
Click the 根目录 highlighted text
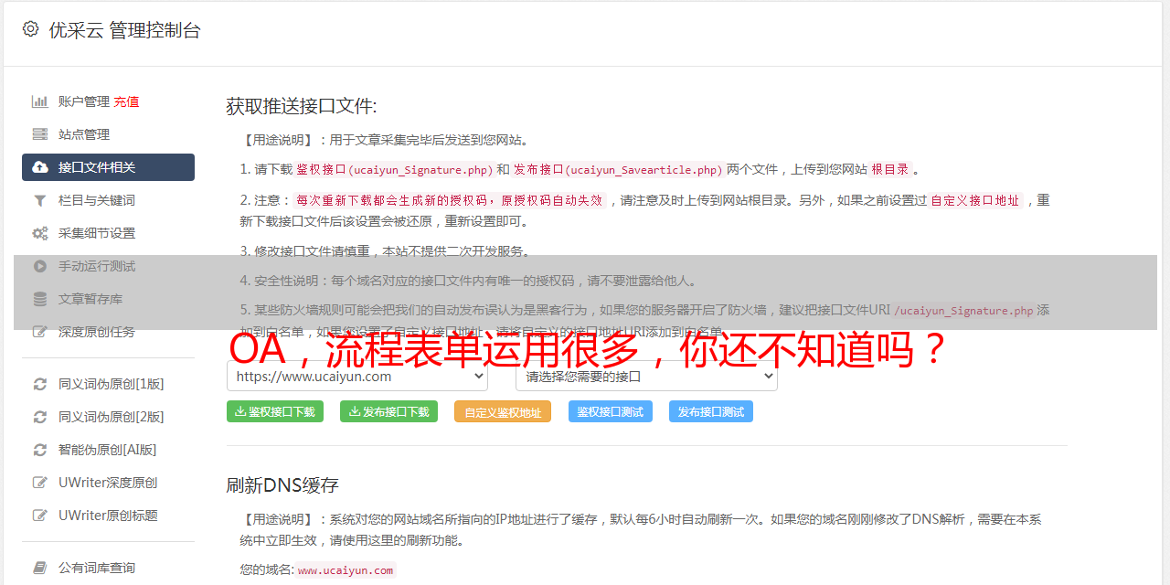890,169
